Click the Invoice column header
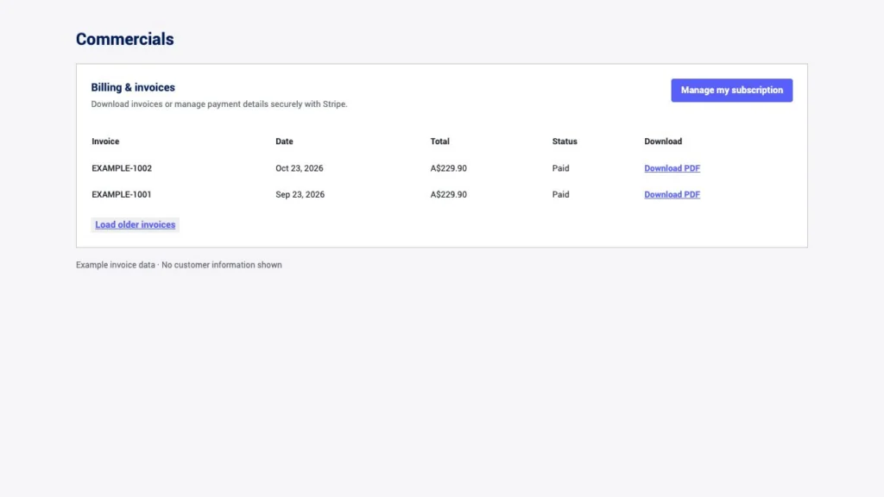Screen dimensions: 884x497 coord(105,142)
